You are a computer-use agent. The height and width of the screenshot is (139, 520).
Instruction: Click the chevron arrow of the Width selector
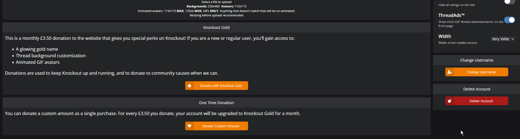point(513,39)
